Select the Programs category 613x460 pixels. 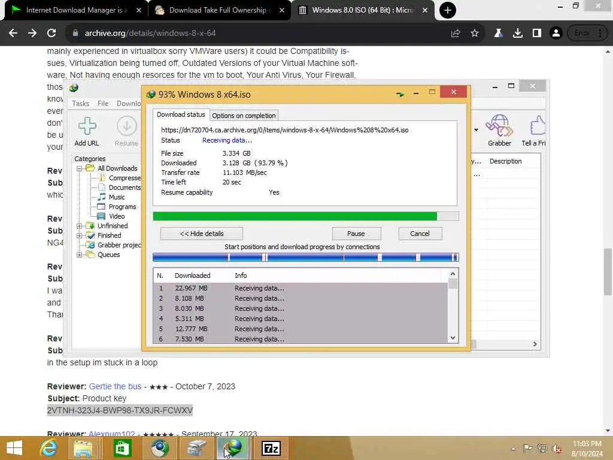point(122,207)
